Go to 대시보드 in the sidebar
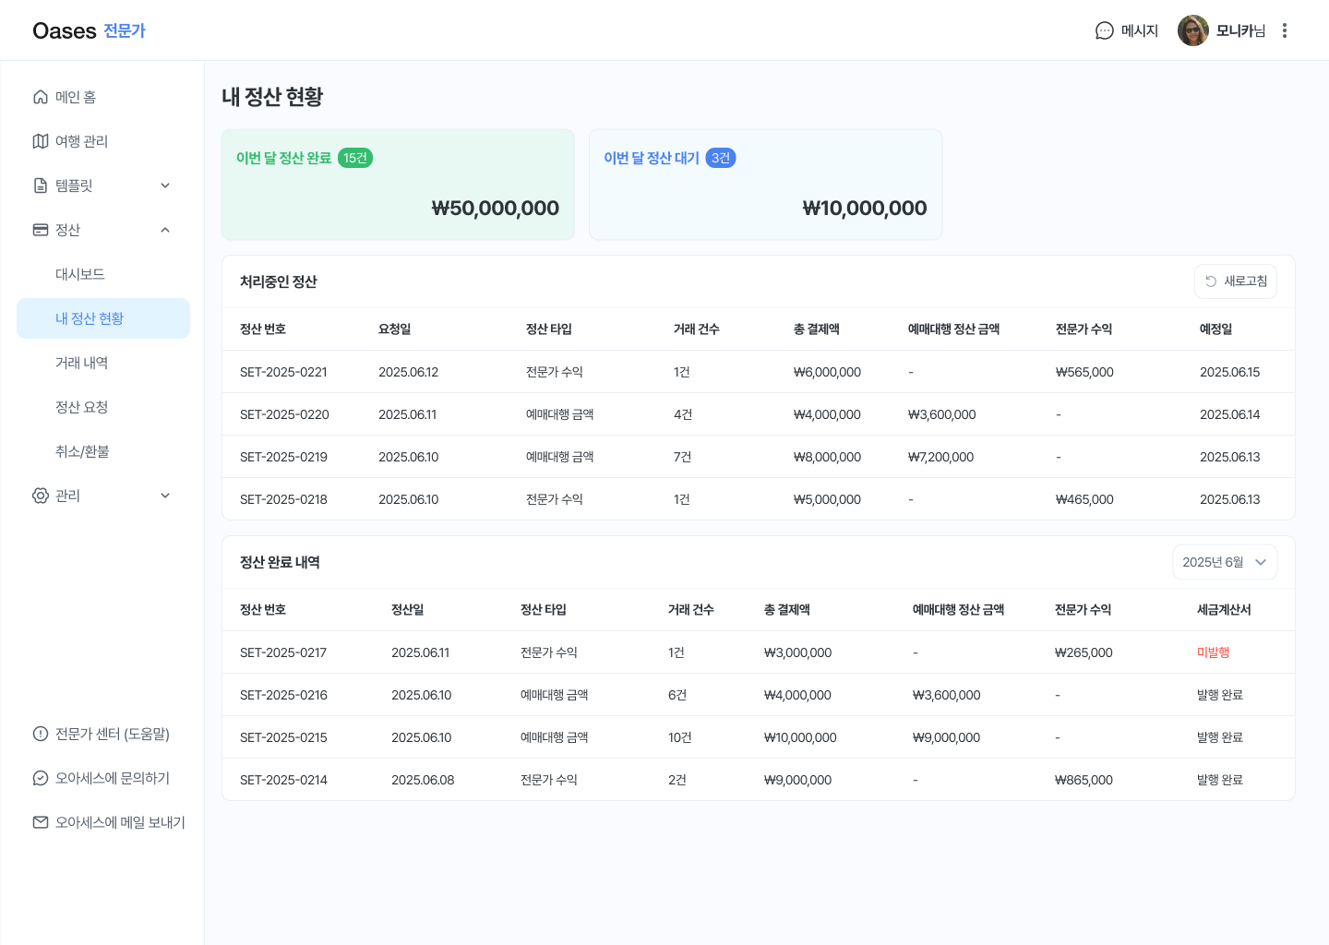 coord(80,274)
